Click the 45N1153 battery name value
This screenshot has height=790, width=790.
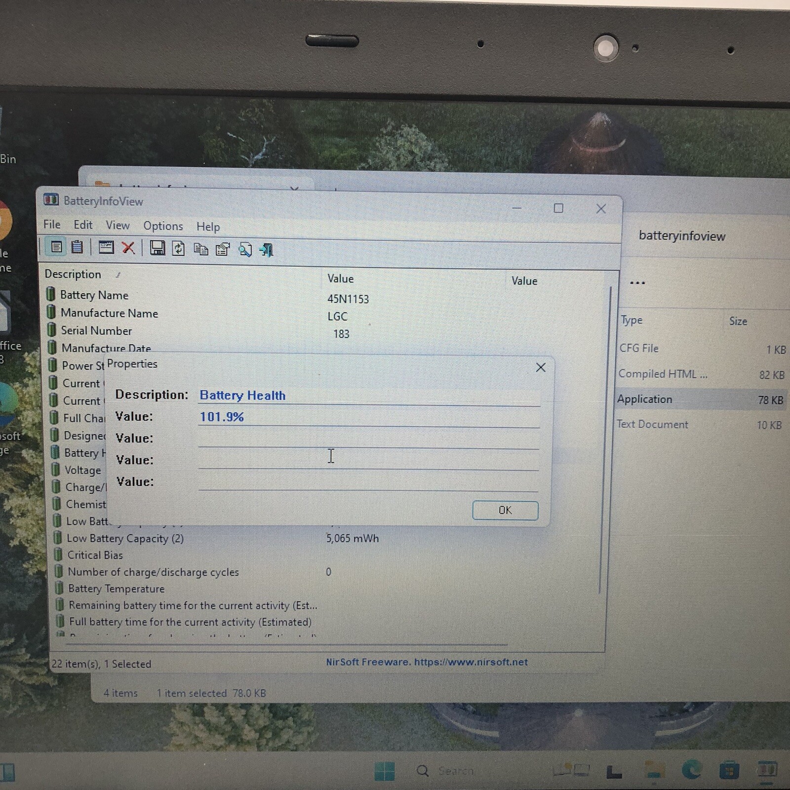pyautogui.click(x=348, y=299)
